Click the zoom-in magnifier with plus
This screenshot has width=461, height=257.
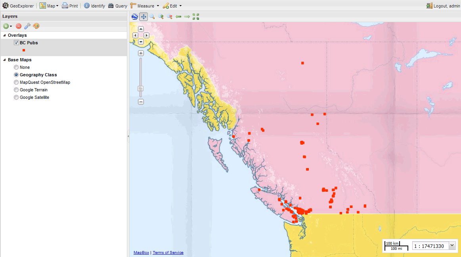[161, 17]
